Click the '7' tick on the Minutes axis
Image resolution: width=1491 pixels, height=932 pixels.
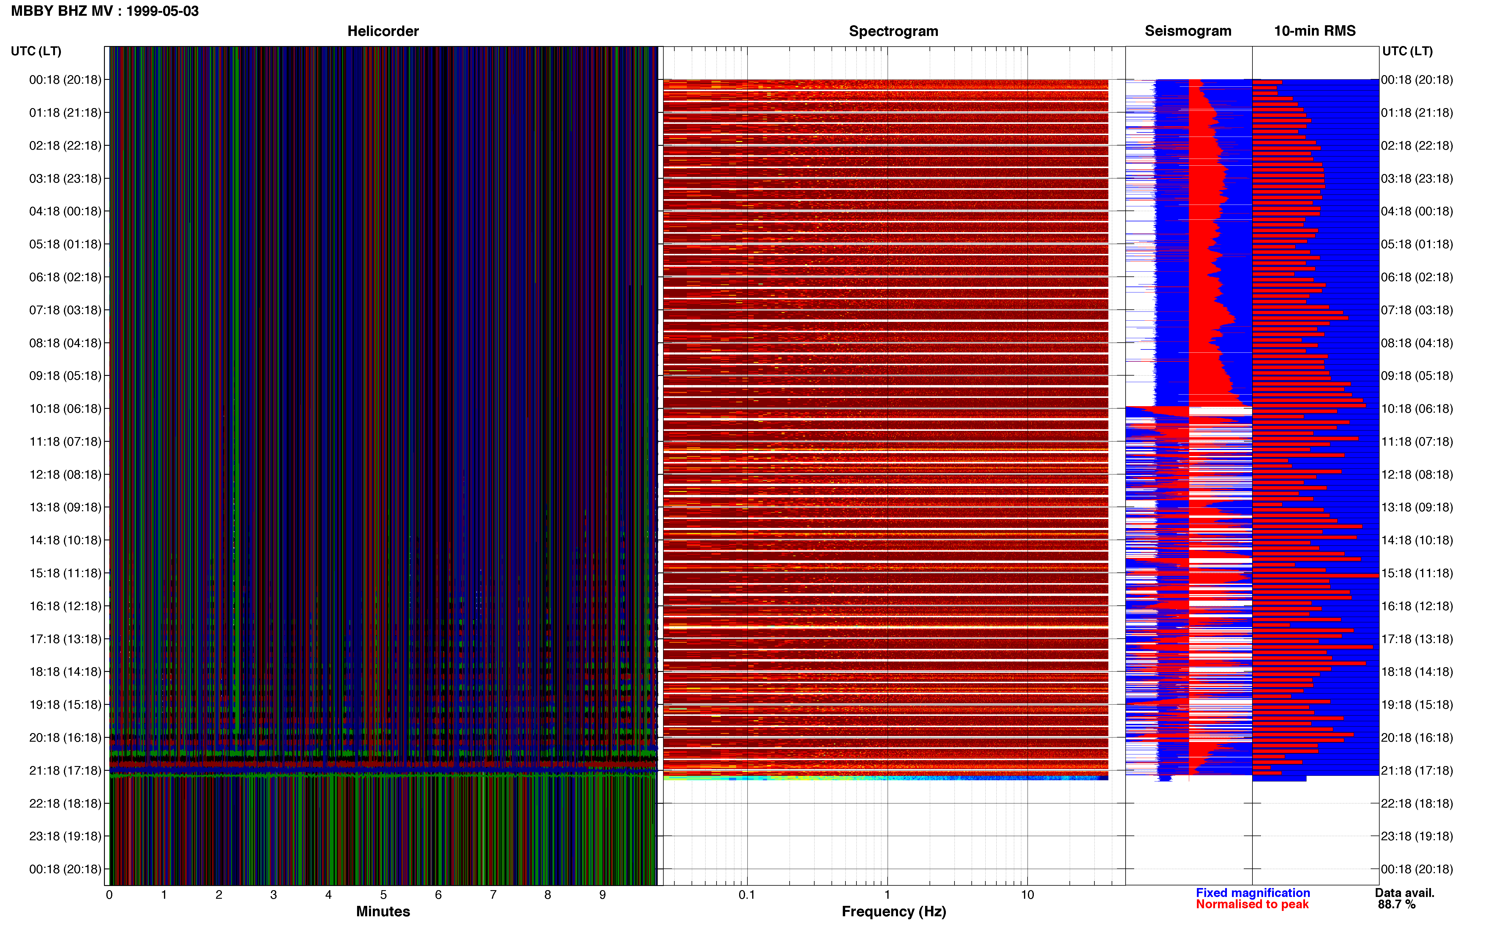[x=493, y=895]
